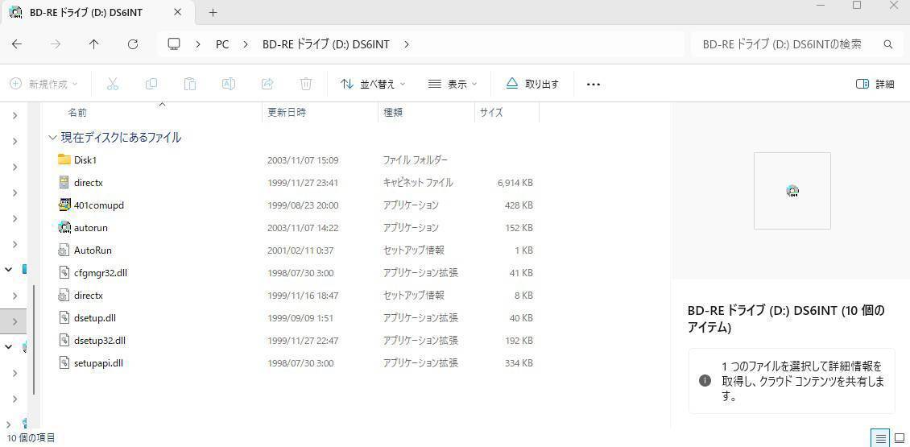Click the Share icon in toolbar

click(267, 85)
